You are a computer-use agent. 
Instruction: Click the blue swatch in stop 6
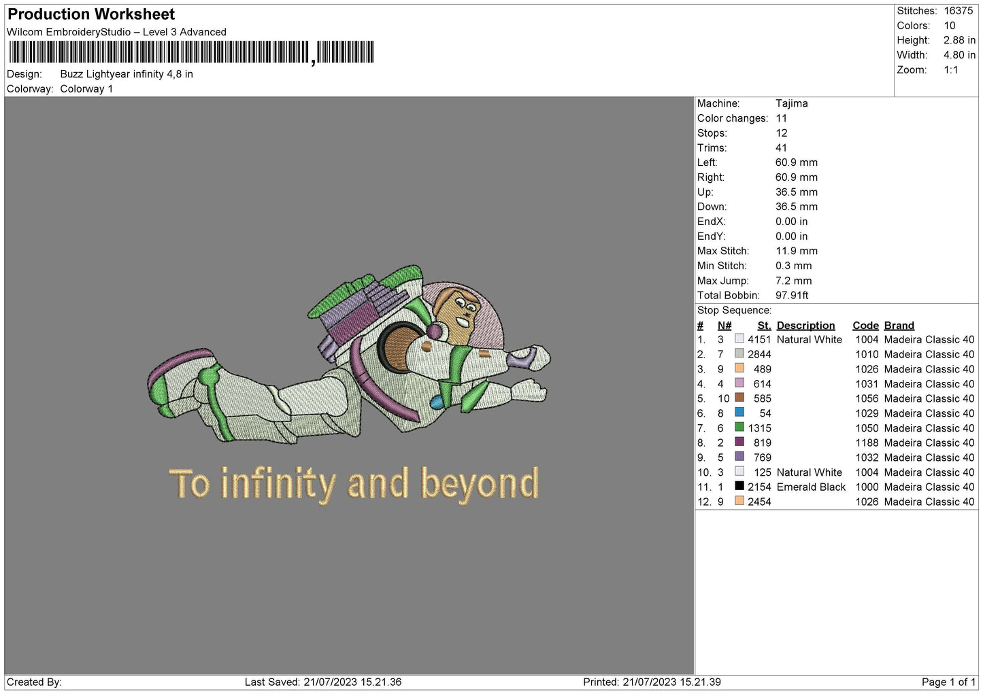tap(739, 413)
